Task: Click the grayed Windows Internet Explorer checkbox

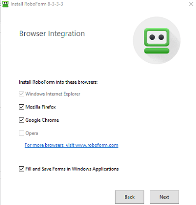Action: pyautogui.click(x=21, y=94)
